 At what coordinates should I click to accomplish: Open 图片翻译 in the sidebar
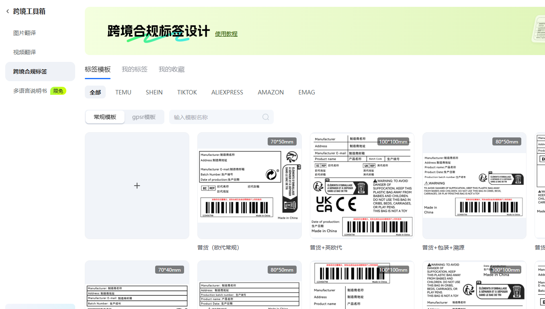25,33
